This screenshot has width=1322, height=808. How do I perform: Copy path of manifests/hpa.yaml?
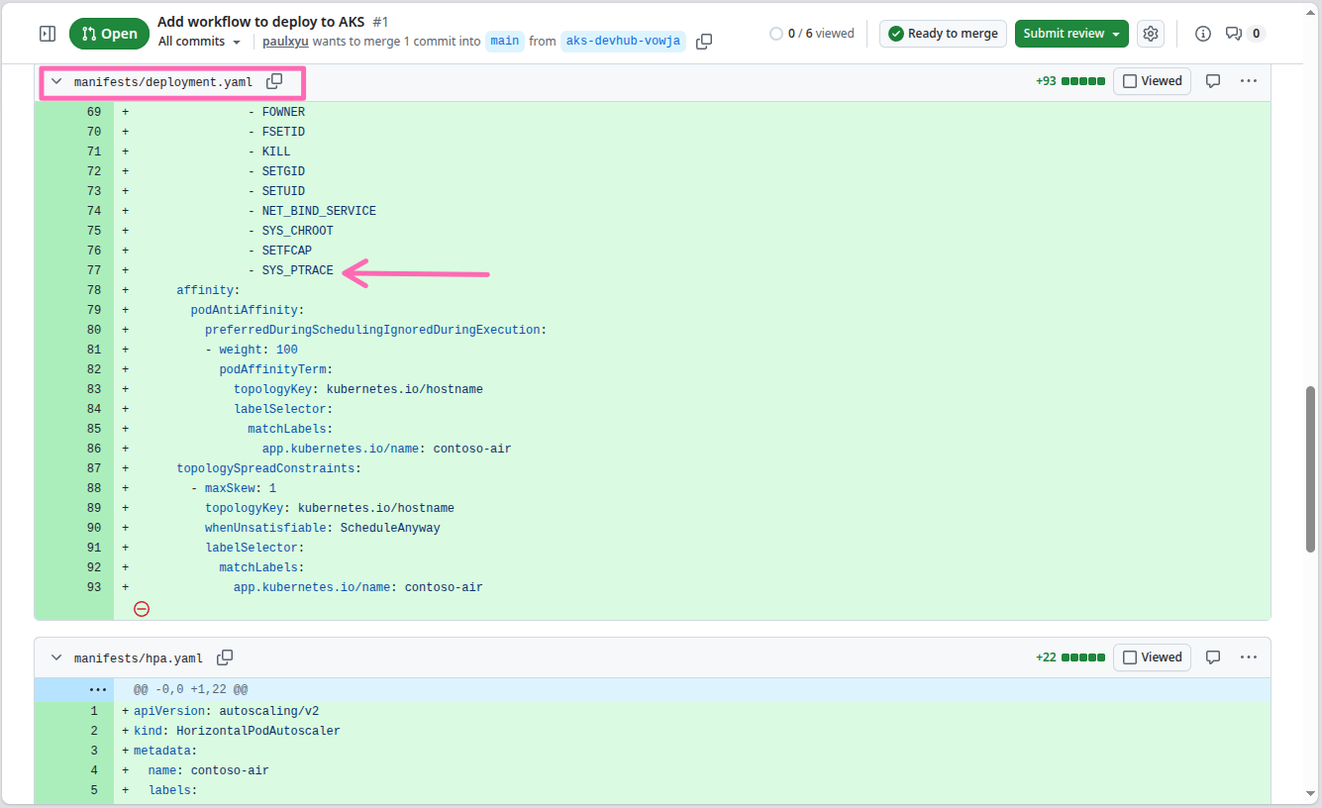pos(225,657)
